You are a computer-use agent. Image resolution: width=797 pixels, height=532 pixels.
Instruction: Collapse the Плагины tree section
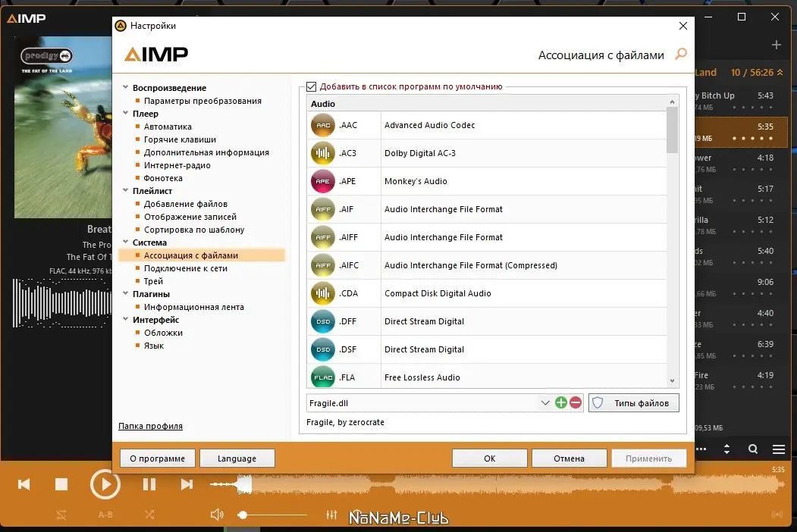(x=126, y=293)
